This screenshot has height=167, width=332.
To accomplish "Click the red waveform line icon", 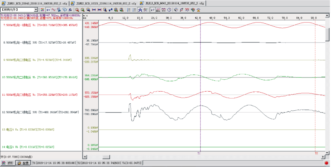I will [x=53, y=10].
